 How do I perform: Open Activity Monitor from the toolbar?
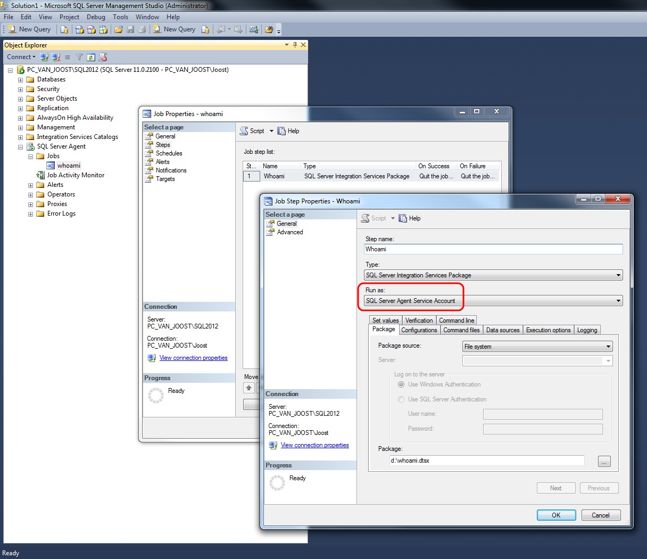pyautogui.click(x=254, y=29)
